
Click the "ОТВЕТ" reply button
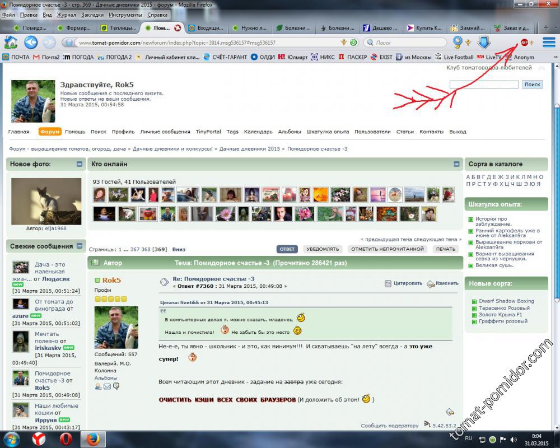point(287,249)
